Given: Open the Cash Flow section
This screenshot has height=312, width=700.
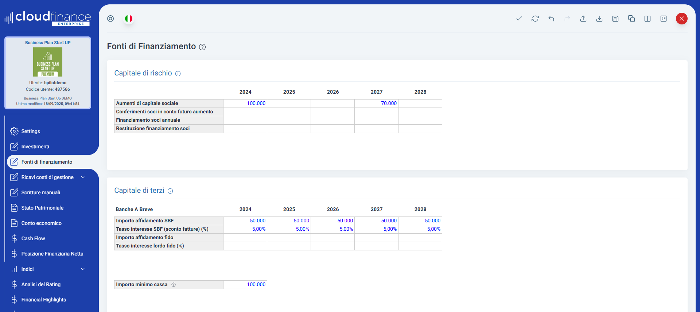Looking at the screenshot, I should (33, 238).
